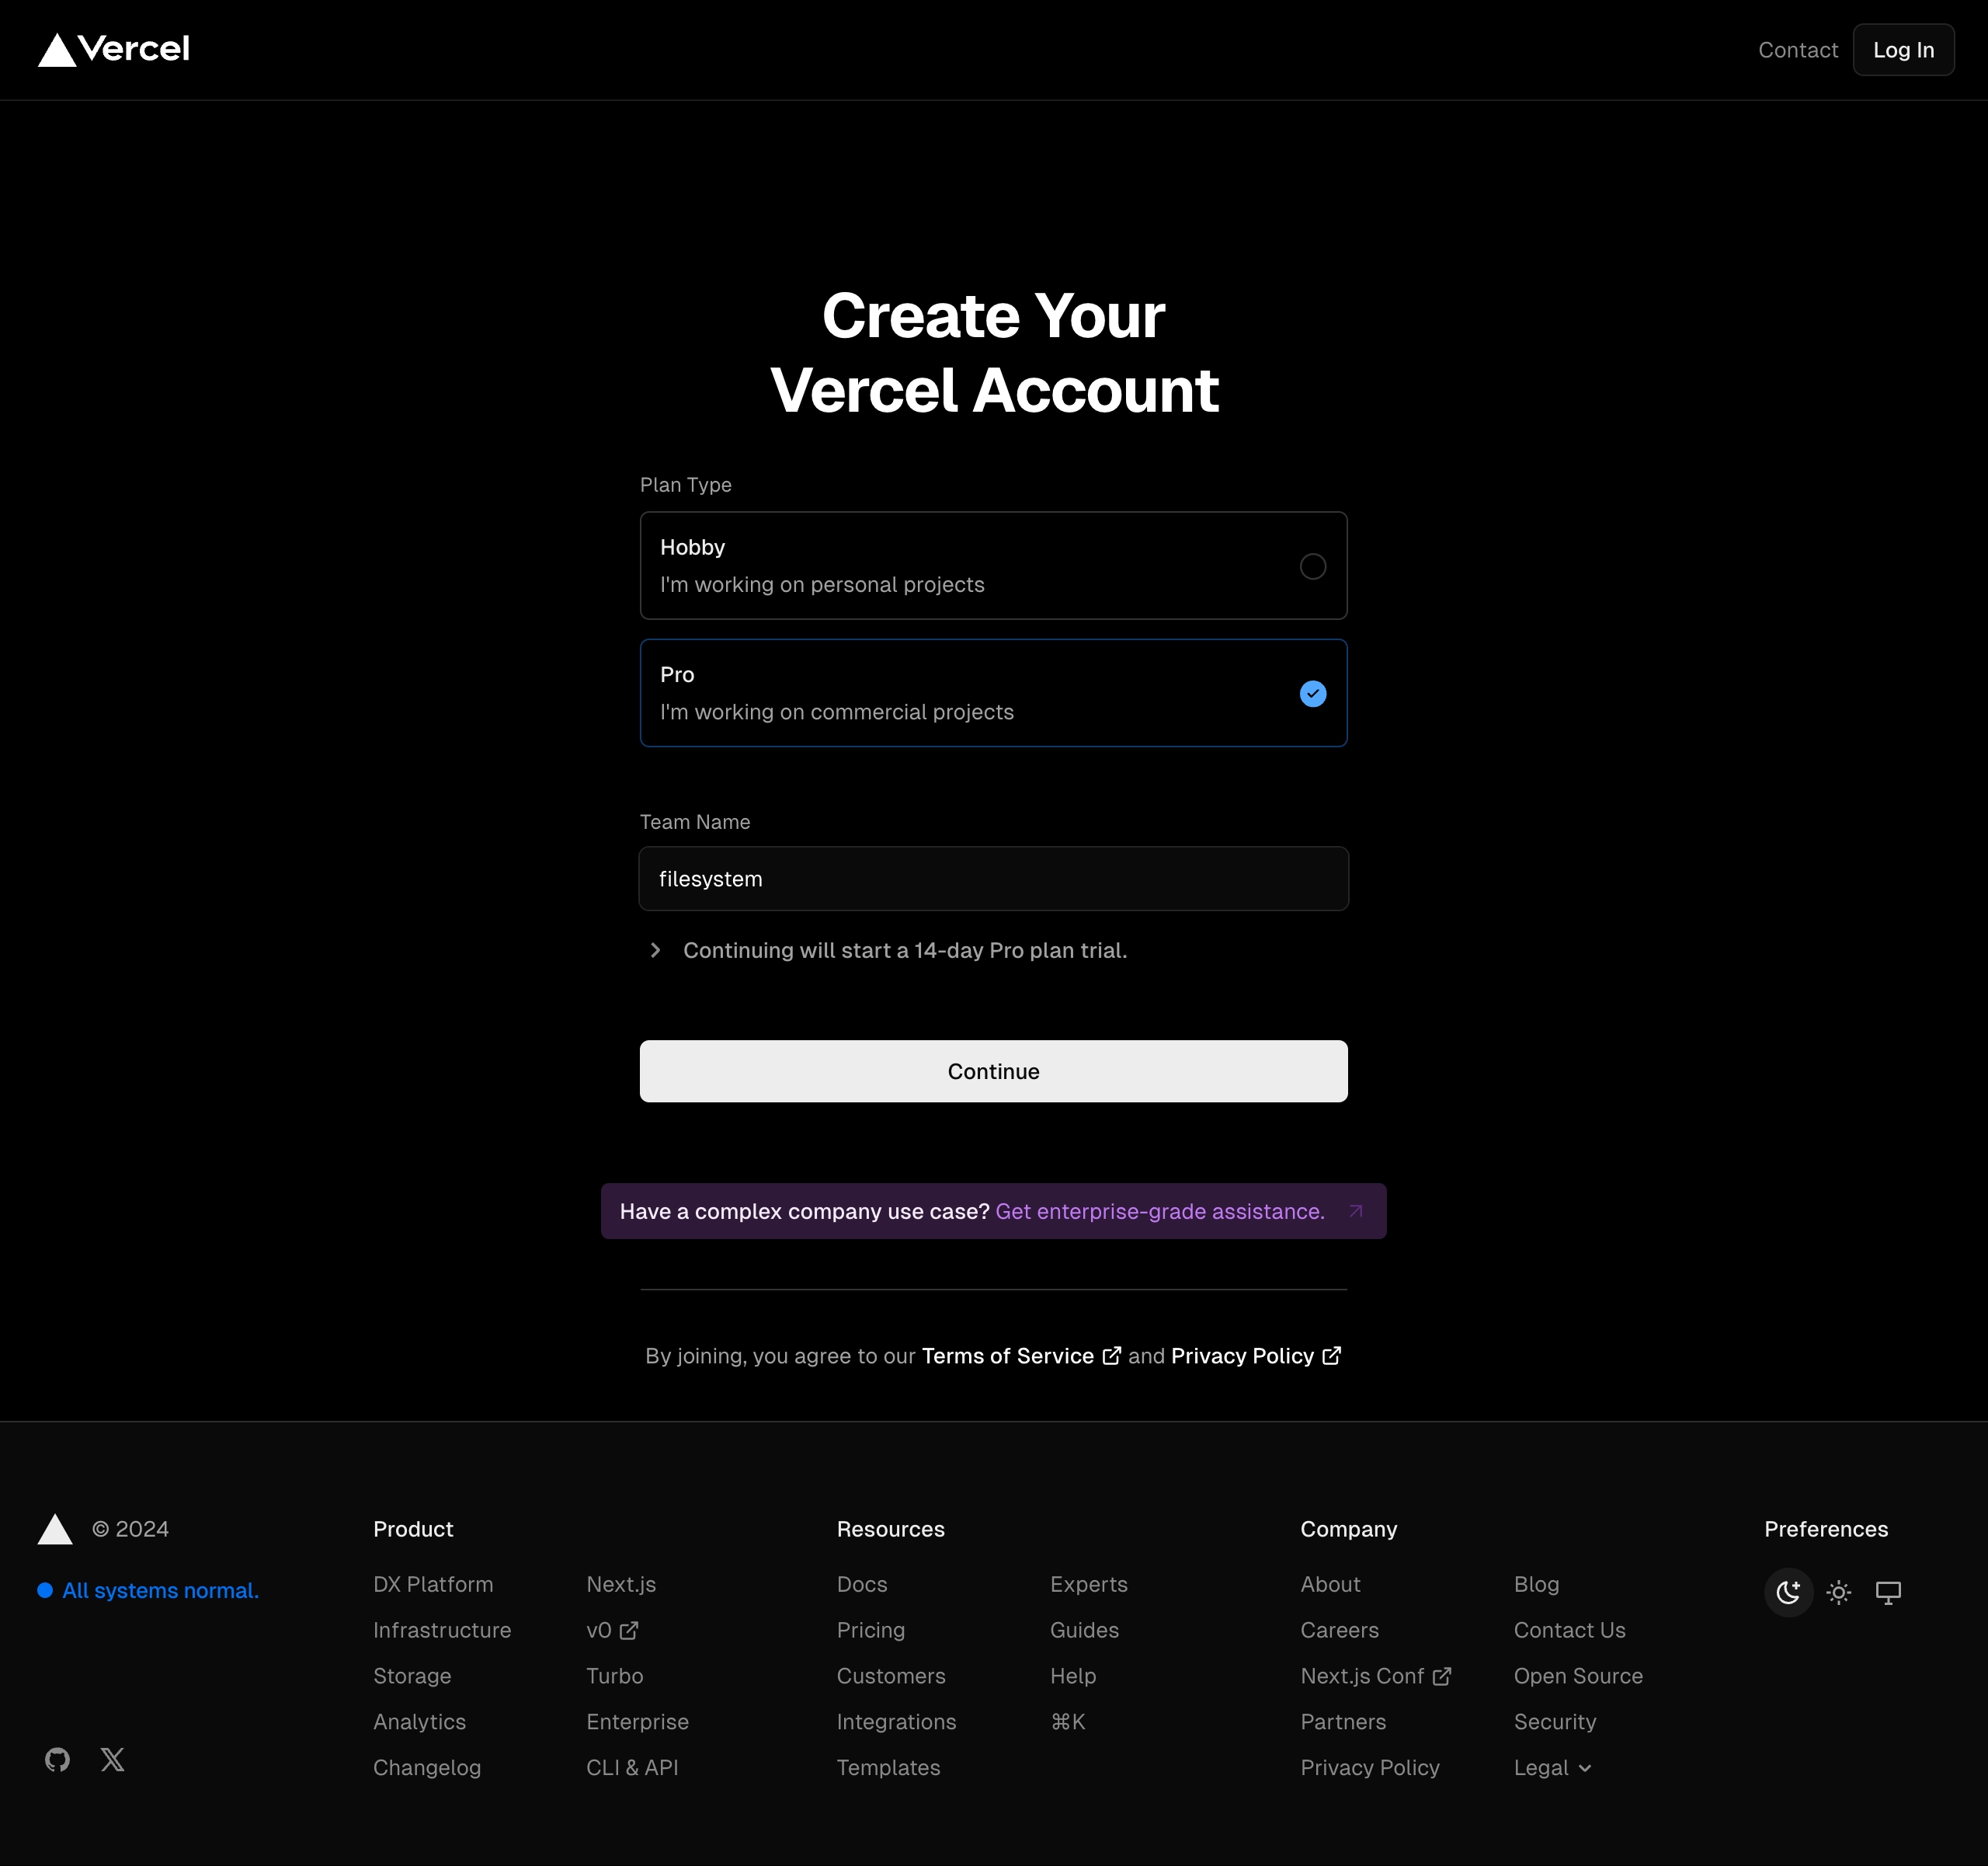Image resolution: width=1988 pixels, height=1866 pixels.
Task: Open the Privacy Policy link below form
Action: [x=1256, y=1356]
